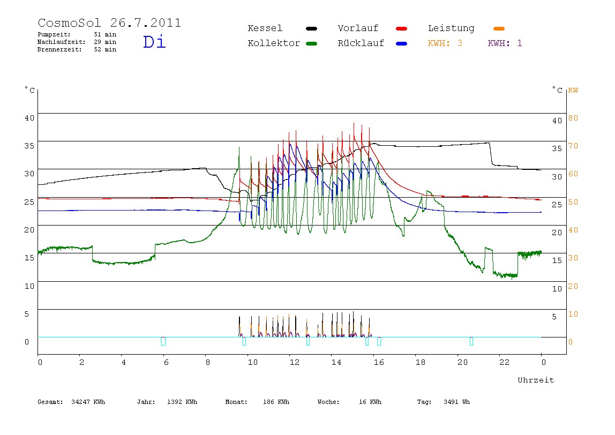Click the '1392 KWh' yearly value
This screenshot has height=435, width=615.
(182, 402)
